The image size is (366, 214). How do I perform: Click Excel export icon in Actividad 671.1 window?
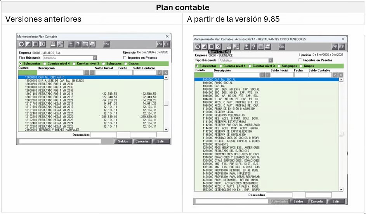(236, 47)
